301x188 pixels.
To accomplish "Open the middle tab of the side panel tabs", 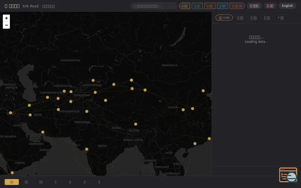I will 254,18.
